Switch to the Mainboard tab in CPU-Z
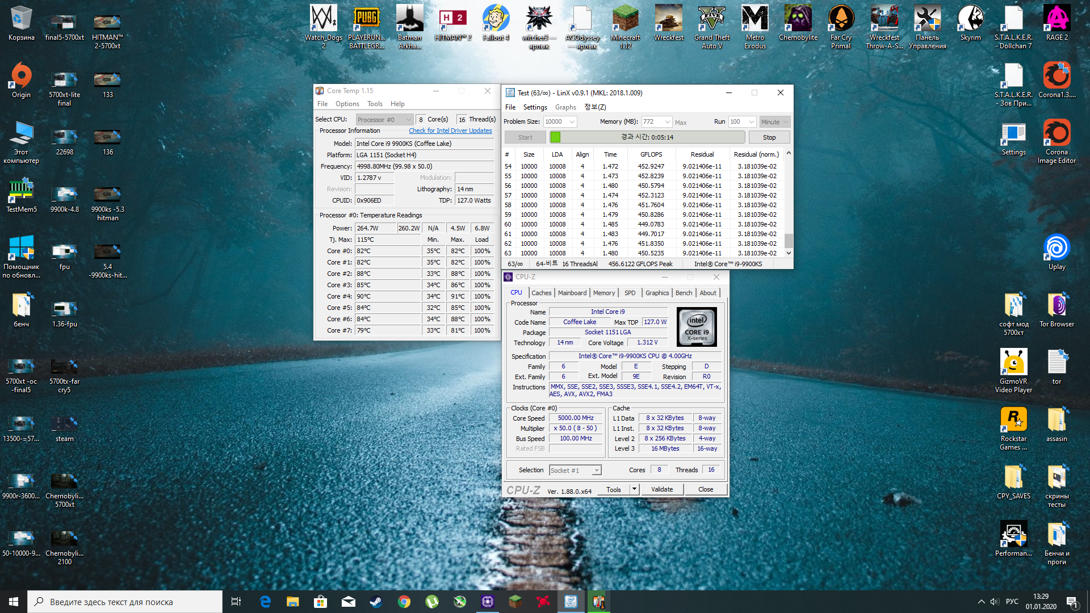This screenshot has width=1090, height=613. coord(572,293)
